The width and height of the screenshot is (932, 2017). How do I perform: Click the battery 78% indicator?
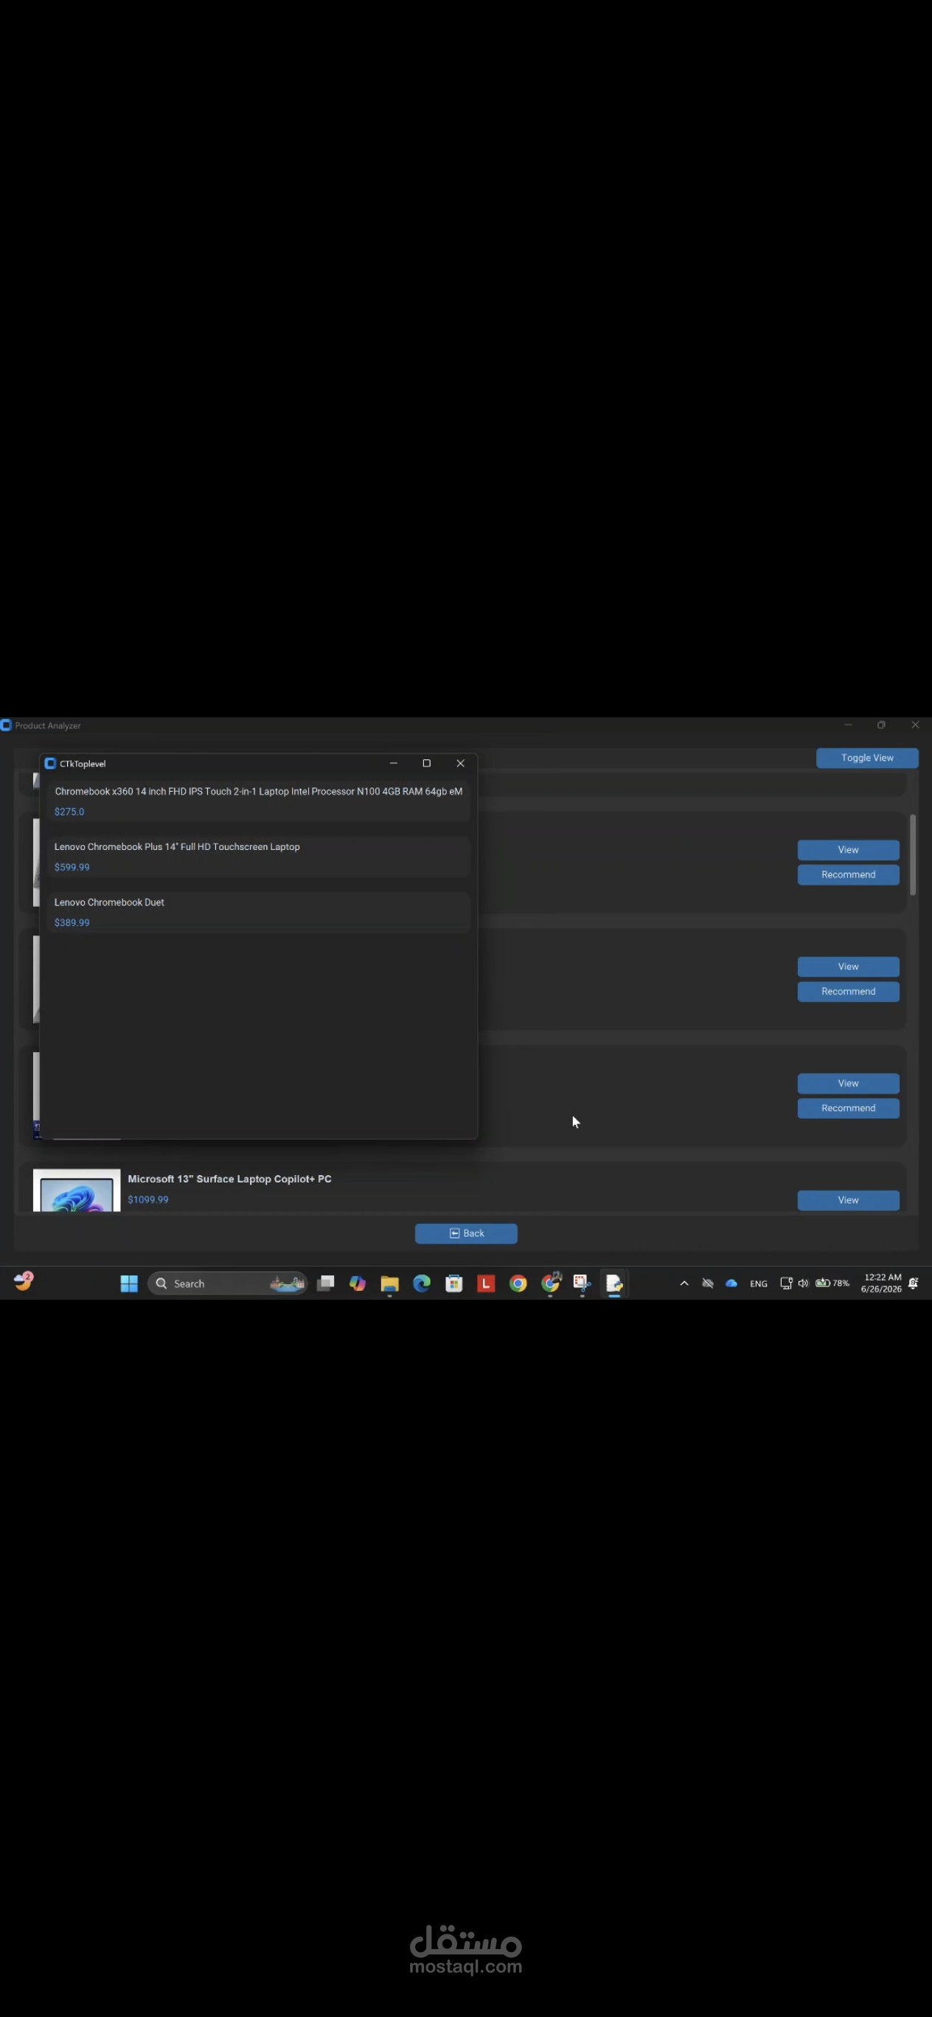pyautogui.click(x=832, y=1283)
